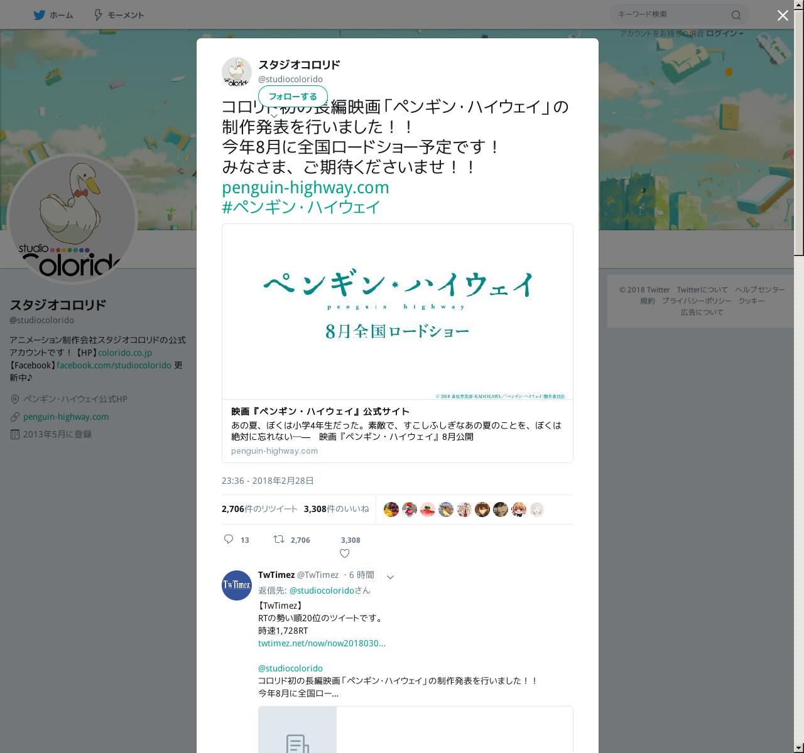Viewport: 804px width, 753px height.
Task: Click in the キーワード検索 search field
Action: click(x=671, y=14)
